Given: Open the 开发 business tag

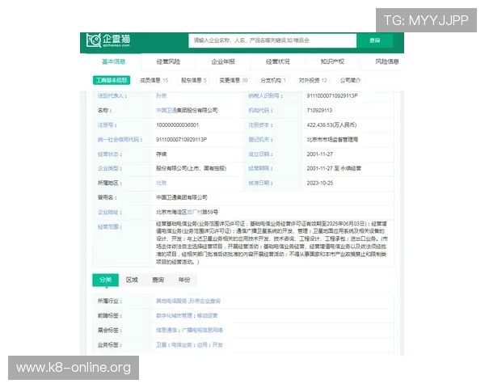Looking at the screenshot, I should pyautogui.click(x=217, y=344).
